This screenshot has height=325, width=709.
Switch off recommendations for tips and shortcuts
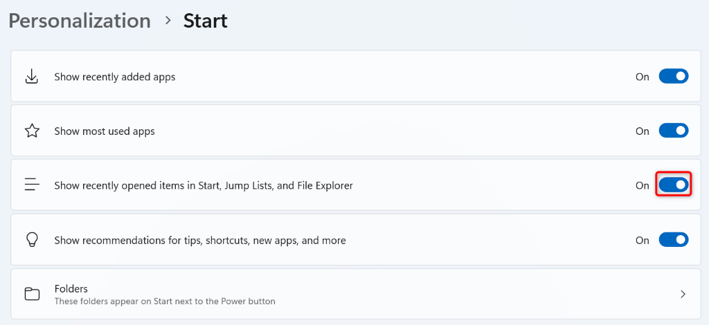673,240
